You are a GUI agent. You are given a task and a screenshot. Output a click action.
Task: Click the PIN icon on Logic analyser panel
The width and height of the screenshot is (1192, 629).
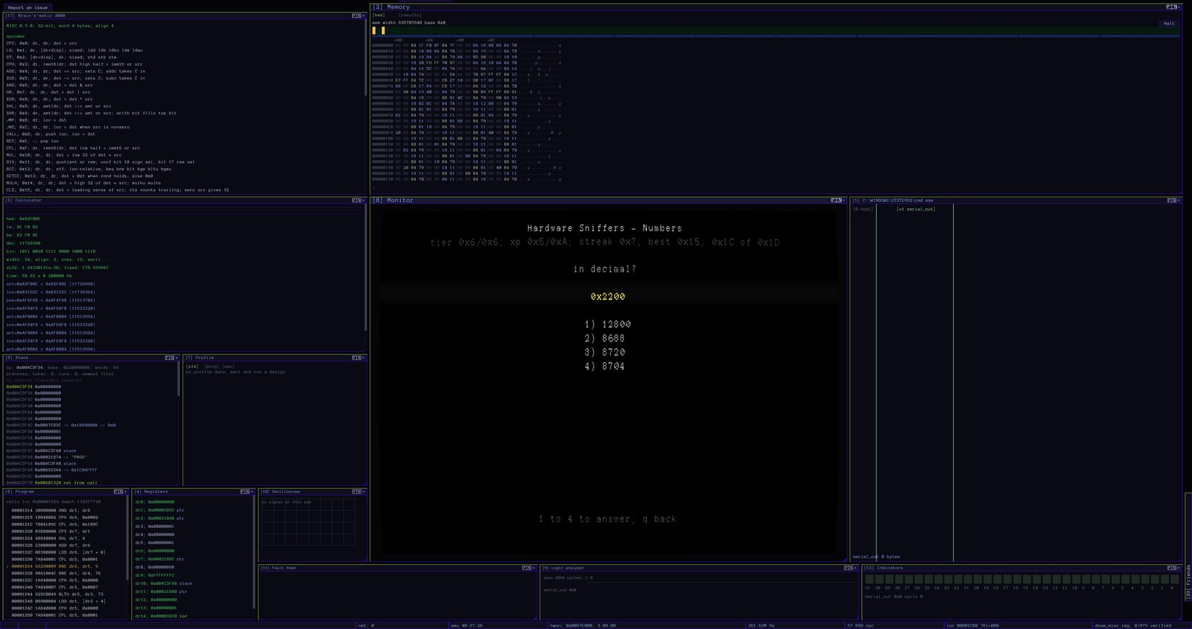848,568
